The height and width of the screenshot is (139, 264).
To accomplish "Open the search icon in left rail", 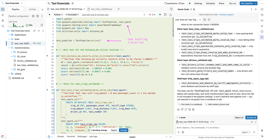I will point(3,26).
